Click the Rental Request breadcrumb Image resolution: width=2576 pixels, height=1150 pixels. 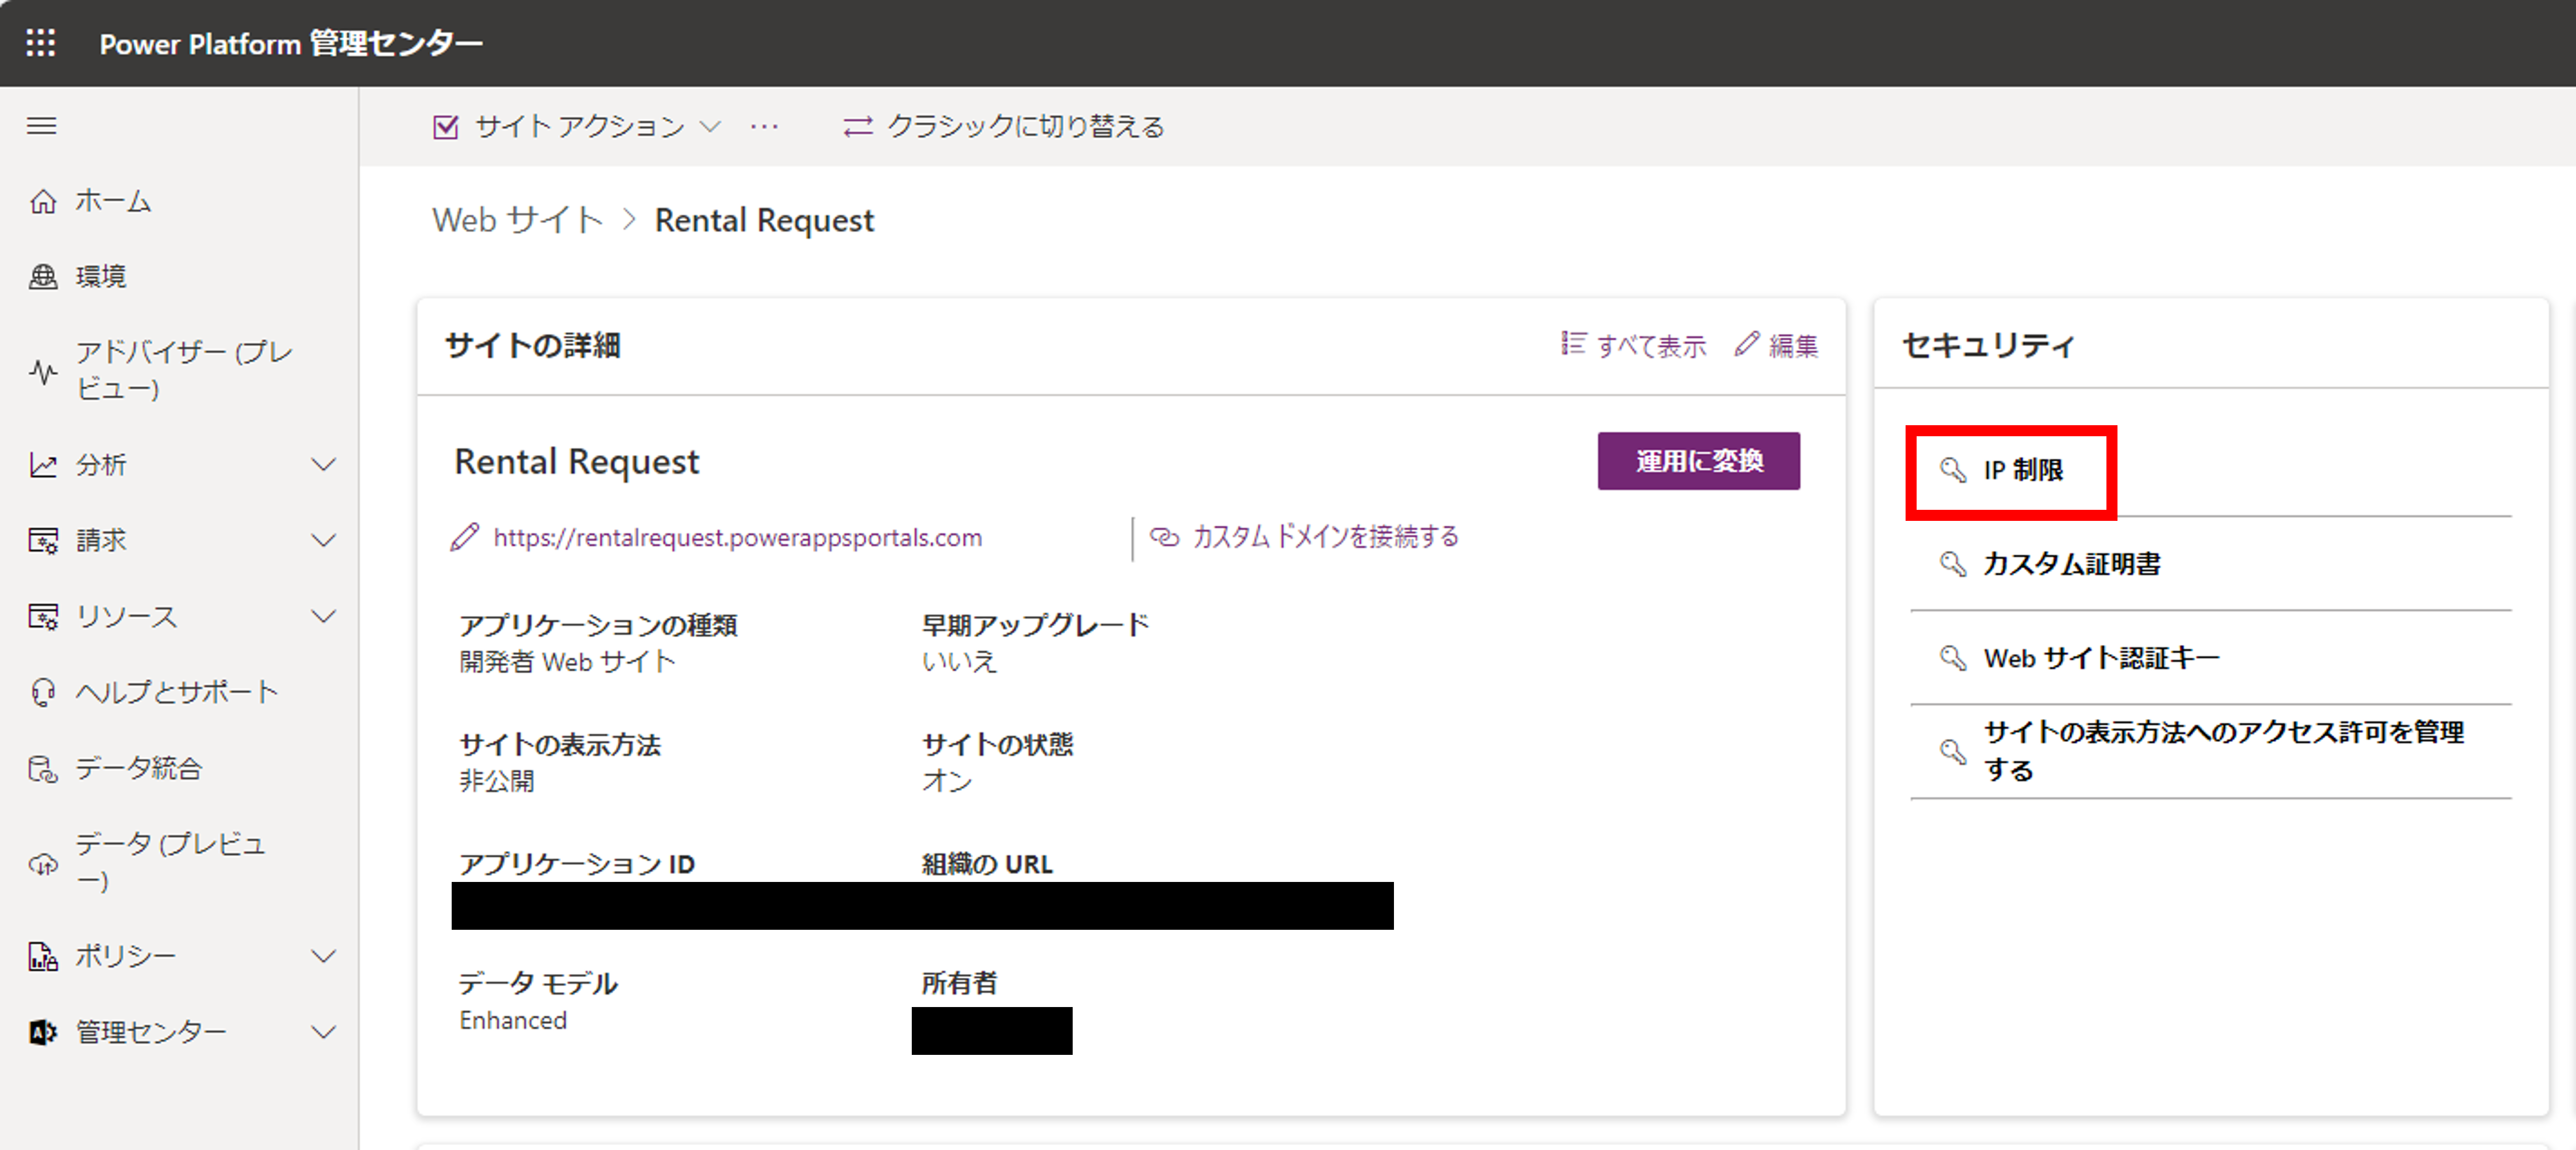click(764, 220)
